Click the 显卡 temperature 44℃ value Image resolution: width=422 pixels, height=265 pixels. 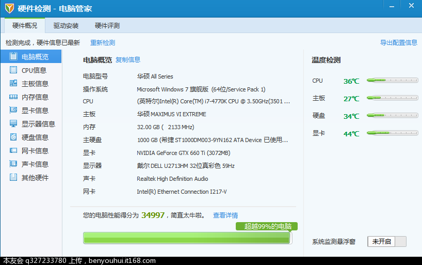[351, 134]
